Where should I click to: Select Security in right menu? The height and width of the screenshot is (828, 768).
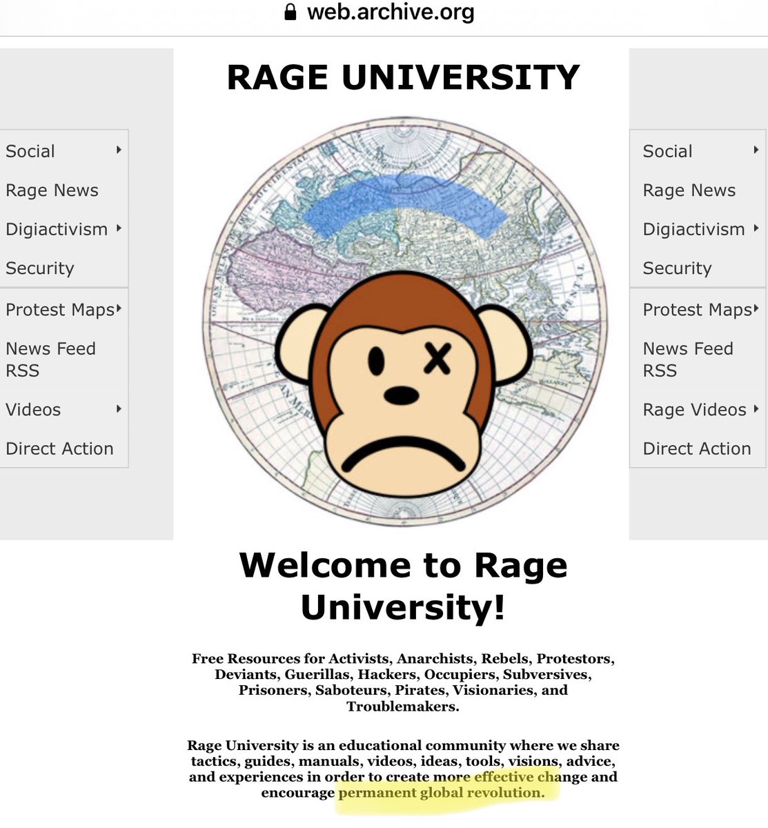pos(677,268)
